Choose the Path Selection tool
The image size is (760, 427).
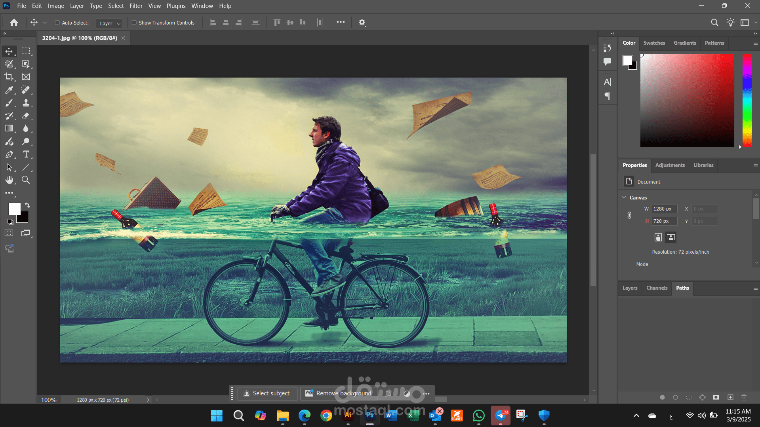pos(9,167)
